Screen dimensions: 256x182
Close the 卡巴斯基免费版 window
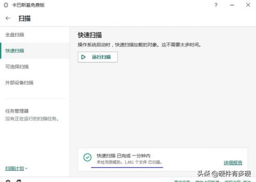248,5
